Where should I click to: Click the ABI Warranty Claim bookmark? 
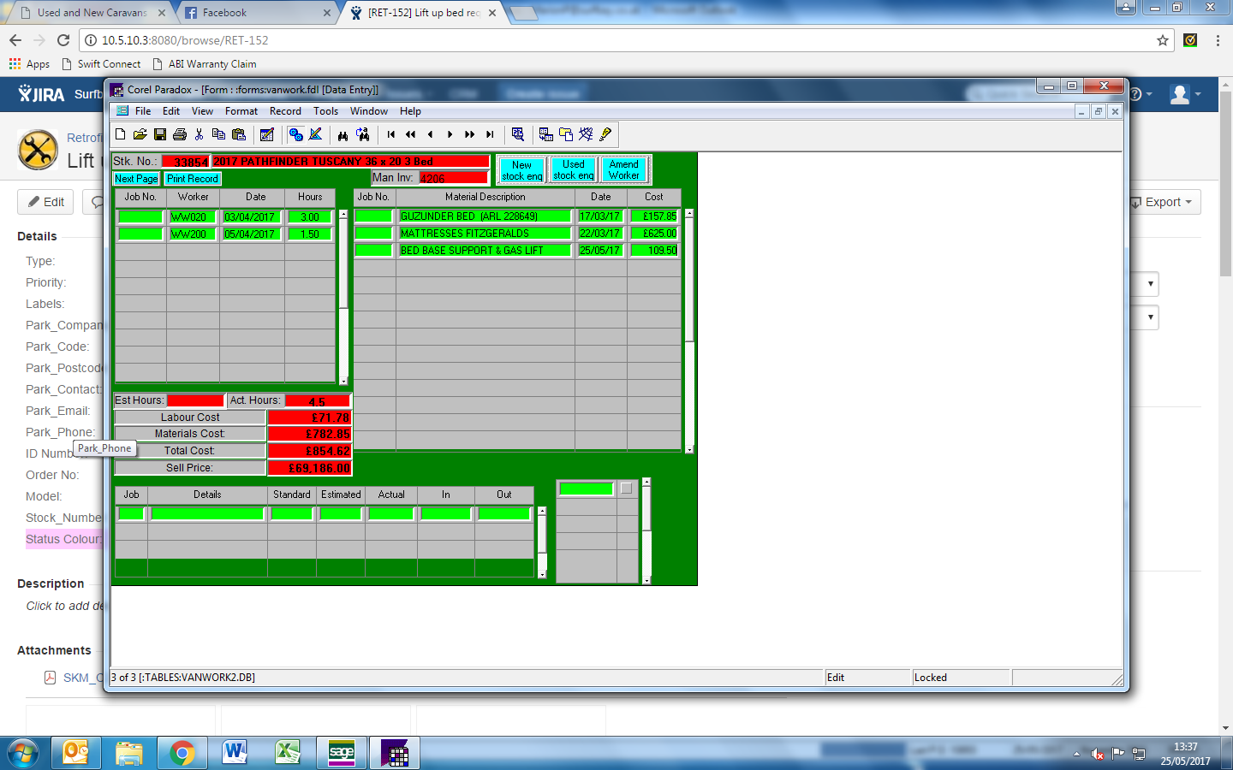point(205,64)
